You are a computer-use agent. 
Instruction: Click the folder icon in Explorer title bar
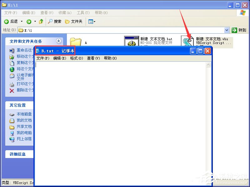click(4, 5)
